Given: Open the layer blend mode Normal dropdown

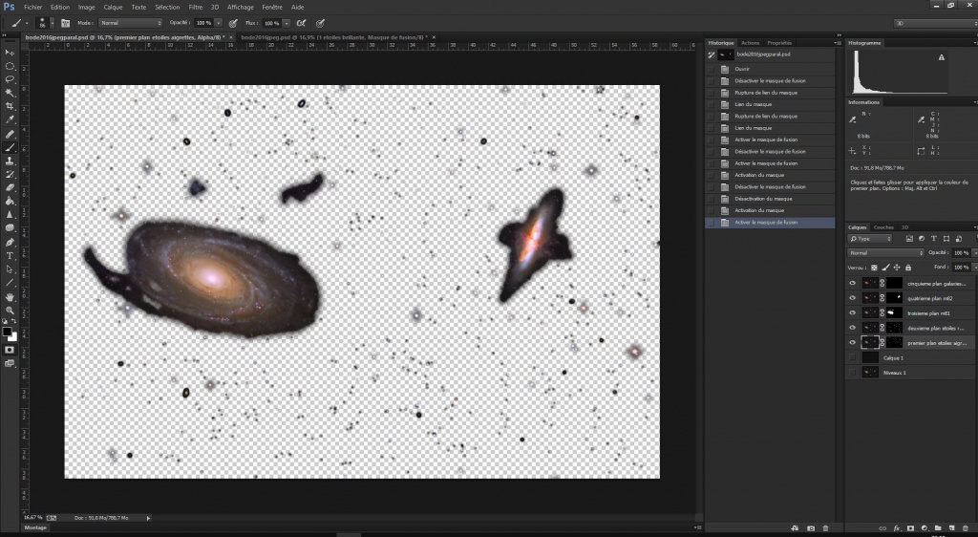Looking at the screenshot, I should click(x=885, y=253).
